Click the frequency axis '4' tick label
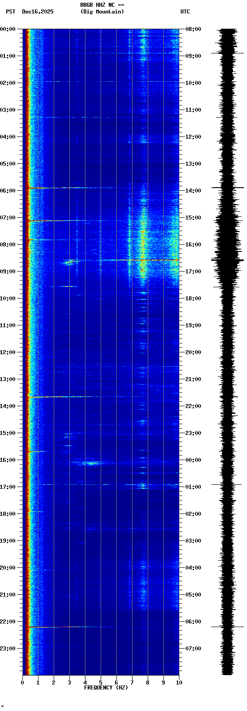This screenshot has width=247, height=711. [85, 683]
